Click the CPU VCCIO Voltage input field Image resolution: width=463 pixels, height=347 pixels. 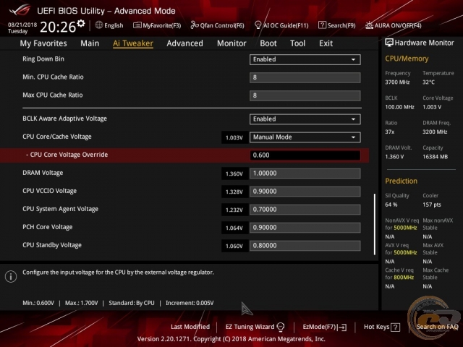305,192
